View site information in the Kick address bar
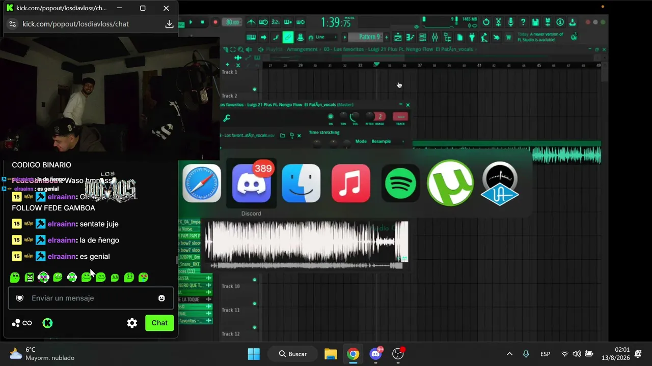Viewport: 652px width, 366px height. [13, 24]
